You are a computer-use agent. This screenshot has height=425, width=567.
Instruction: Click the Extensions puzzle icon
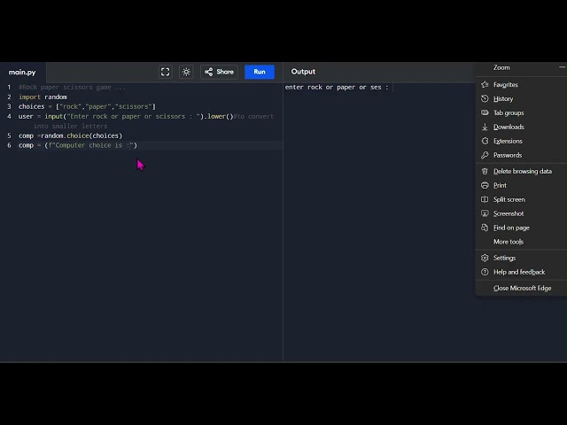(485, 141)
